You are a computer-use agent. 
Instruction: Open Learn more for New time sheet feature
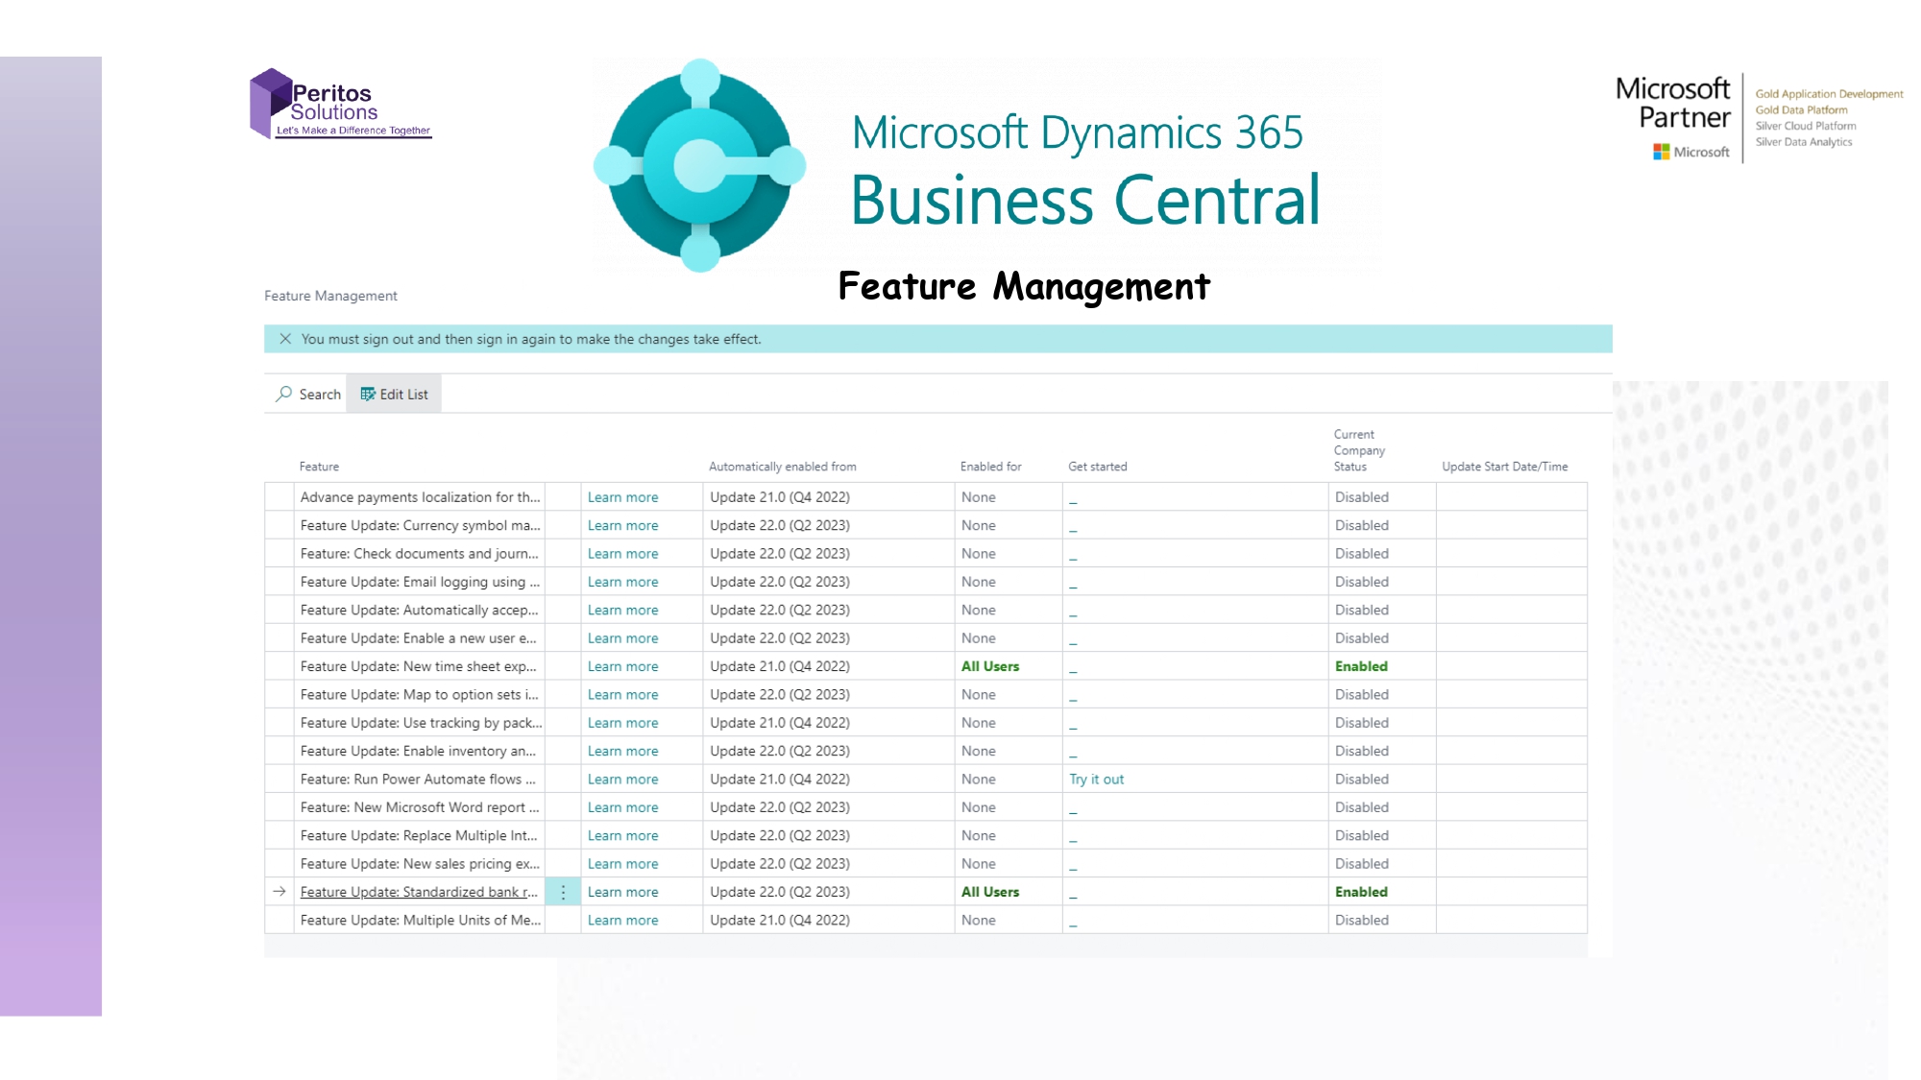tap(622, 666)
